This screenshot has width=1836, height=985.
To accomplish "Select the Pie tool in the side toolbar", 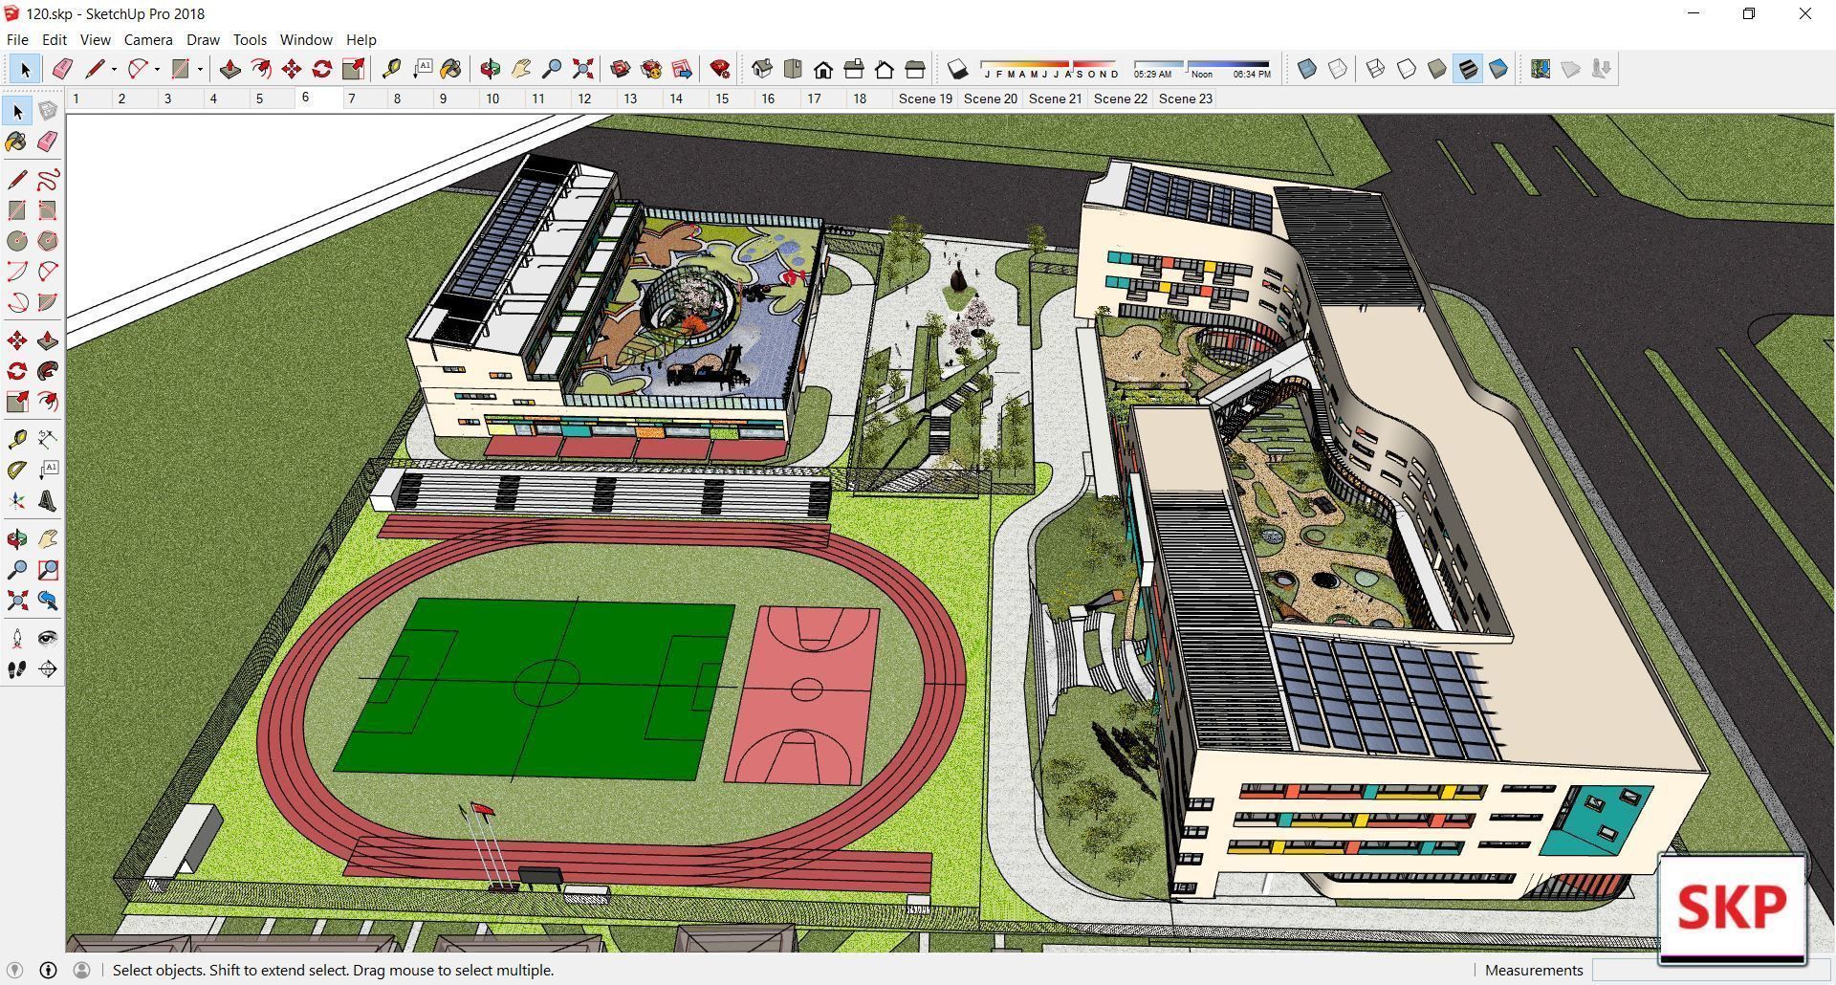I will pyautogui.click(x=47, y=302).
